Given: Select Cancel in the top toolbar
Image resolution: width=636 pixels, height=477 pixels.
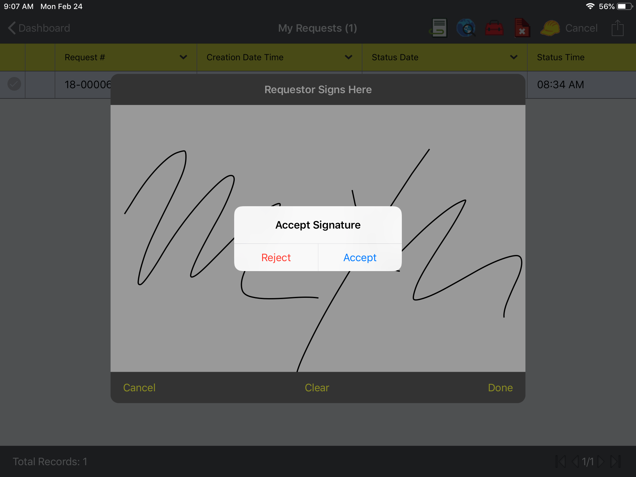Looking at the screenshot, I should pyautogui.click(x=581, y=28).
